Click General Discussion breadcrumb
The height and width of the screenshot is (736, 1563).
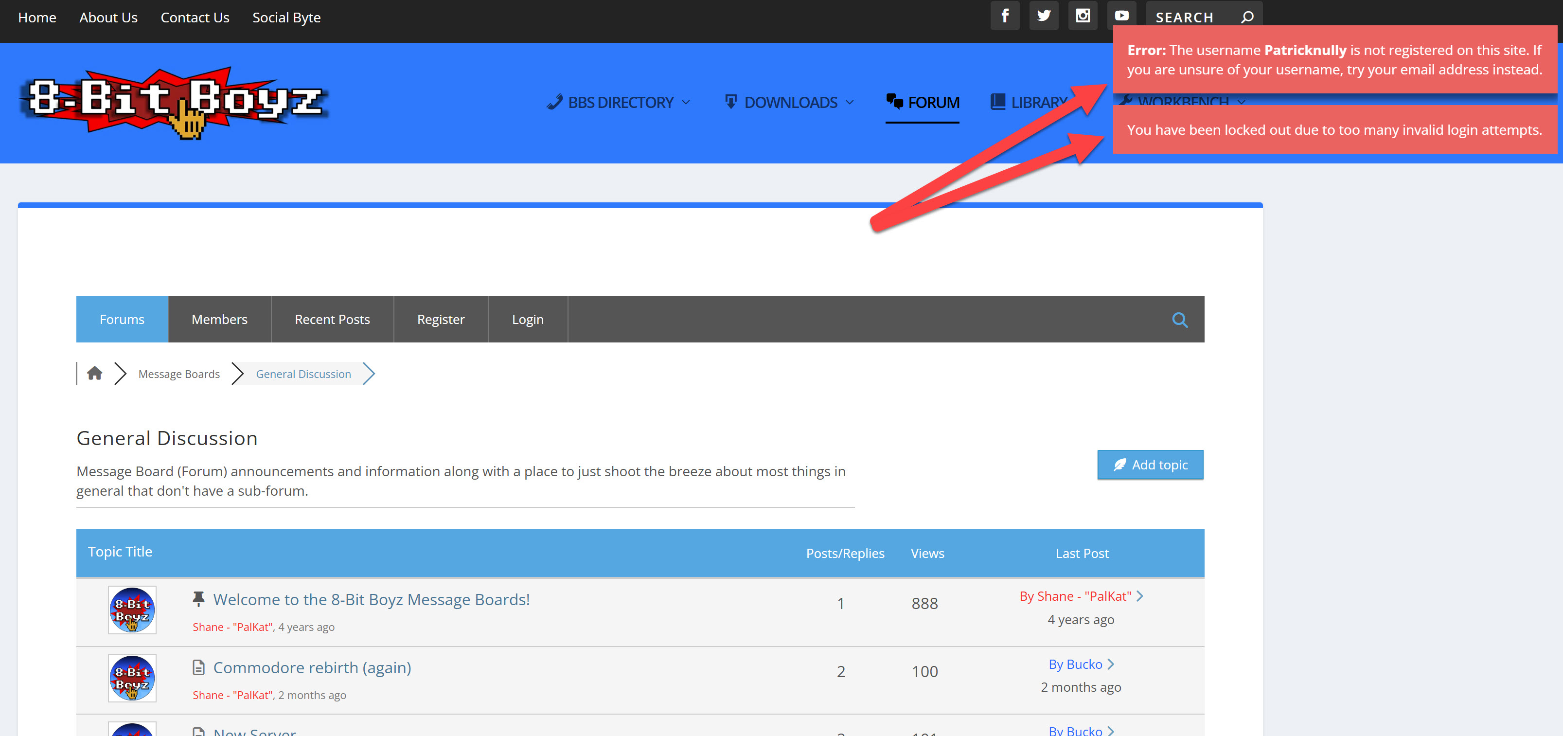pyautogui.click(x=303, y=374)
